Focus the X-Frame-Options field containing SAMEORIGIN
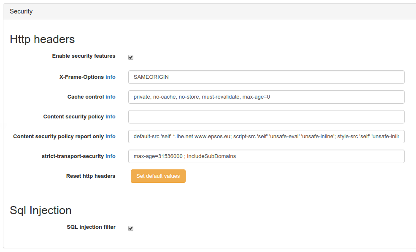Image resolution: width=416 pixels, height=252 pixels. tap(266, 77)
